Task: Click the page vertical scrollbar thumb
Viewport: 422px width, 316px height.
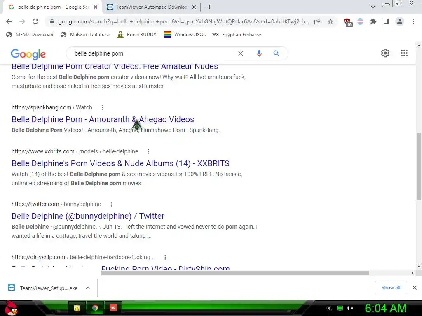Action: tap(419, 167)
